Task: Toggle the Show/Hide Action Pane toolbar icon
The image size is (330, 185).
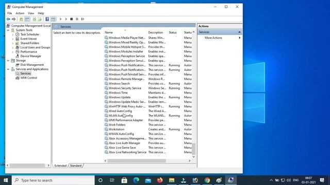Action: click(53, 19)
